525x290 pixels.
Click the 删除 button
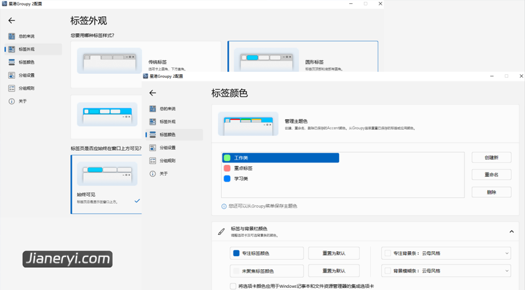(x=491, y=192)
